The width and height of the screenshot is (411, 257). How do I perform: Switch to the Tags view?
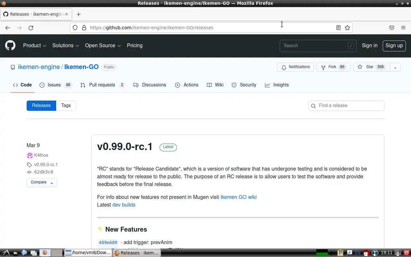click(66, 106)
